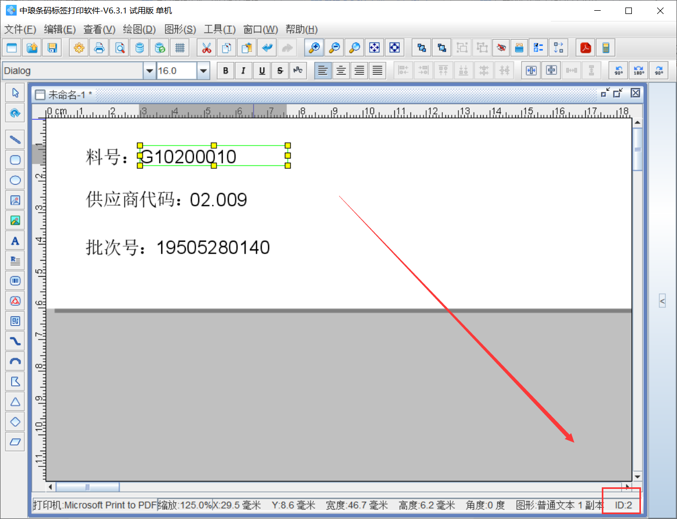Select the QR code drawing tool
This screenshot has width=677, height=519.
[15, 321]
